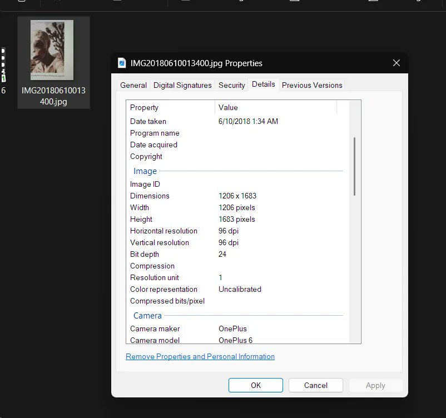This screenshot has height=418, width=446.
Task: Close the Properties dialog
Action: pyautogui.click(x=396, y=63)
